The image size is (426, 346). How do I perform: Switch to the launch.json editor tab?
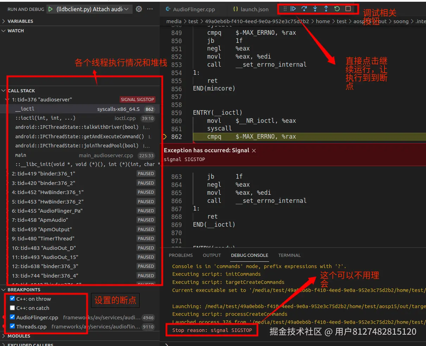click(x=251, y=9)
